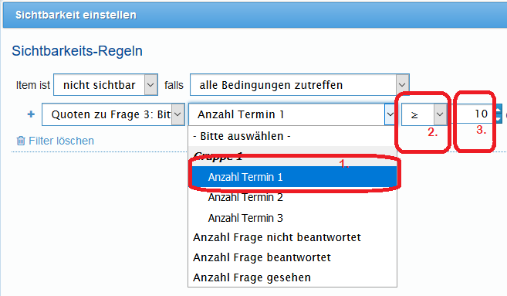Collapse the 'Anzahl Termin 1' combo box arrow
The width and height of the screenshot is (507, 296).
pos(390,114)
